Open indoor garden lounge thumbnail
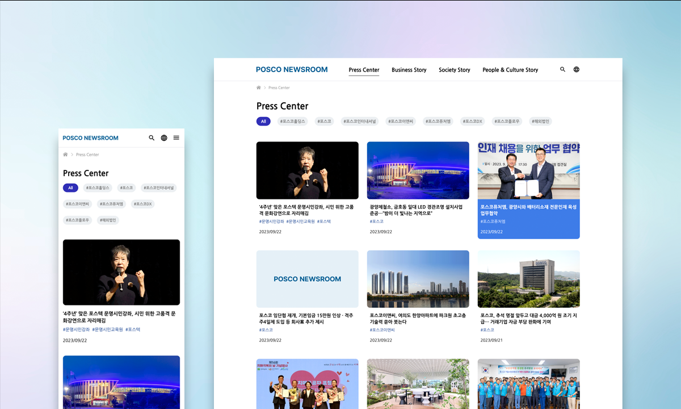This screenshot has width=681, height=409. coord(418,384)
